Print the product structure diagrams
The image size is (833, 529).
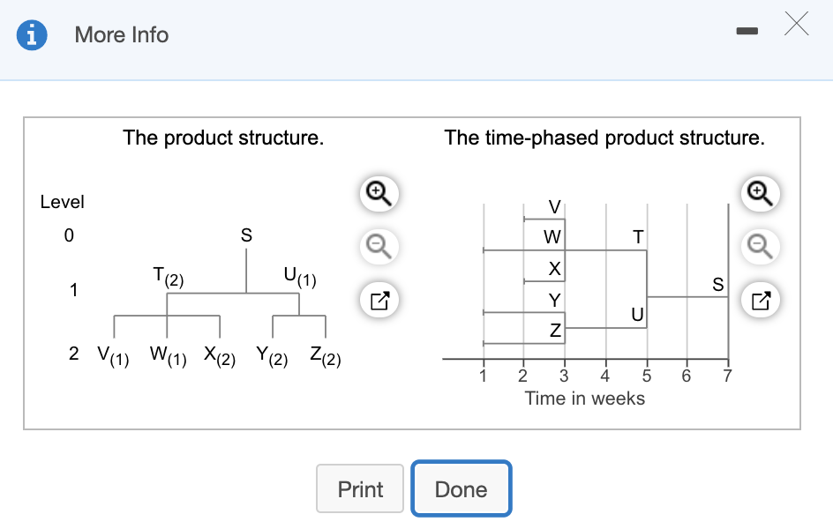tap(360, 488)
